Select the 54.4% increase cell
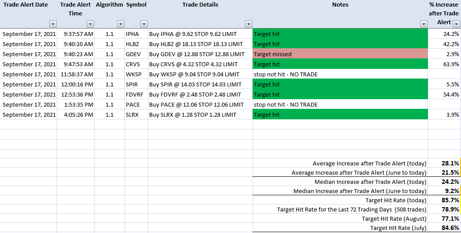This screenshot has height=233, width=461. tap(444, 94)
